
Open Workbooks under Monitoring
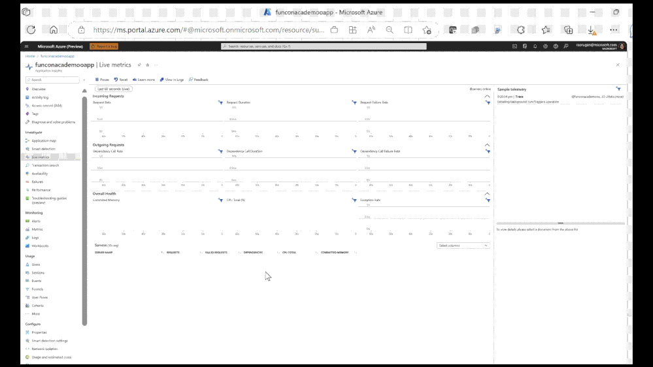coord(40,246)
